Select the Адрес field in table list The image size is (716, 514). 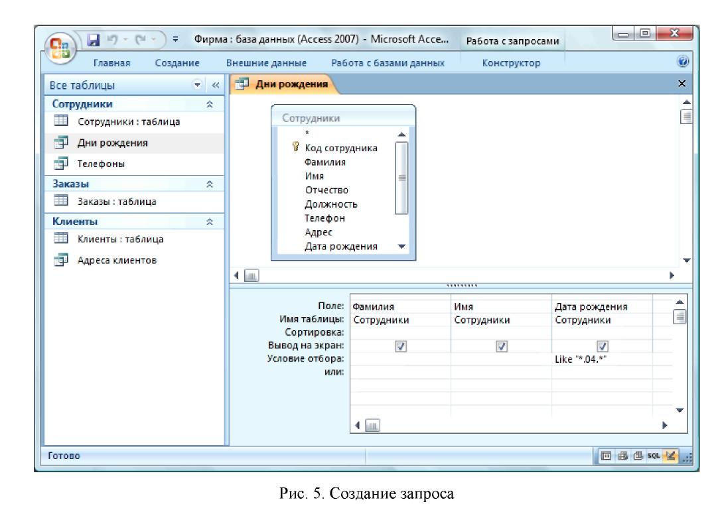click(x=319, y=232)
